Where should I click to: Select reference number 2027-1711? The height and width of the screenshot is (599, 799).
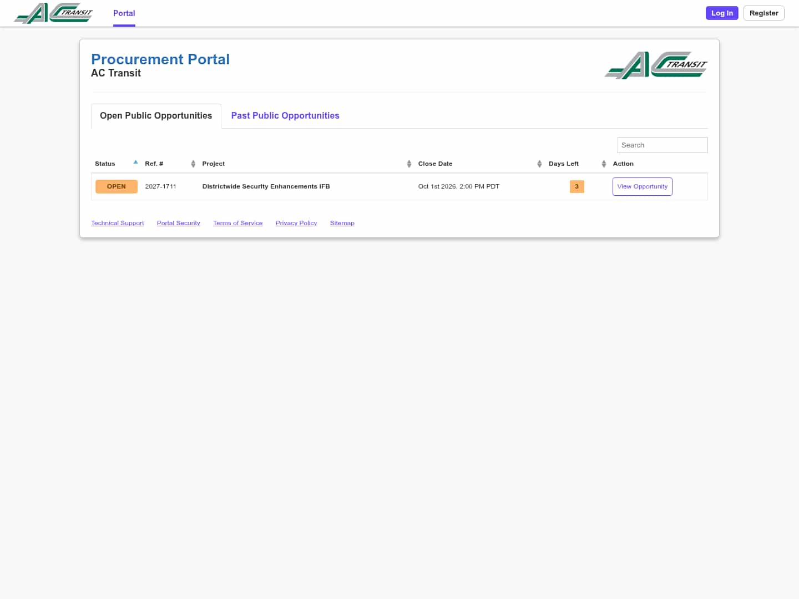pos(161,187)
